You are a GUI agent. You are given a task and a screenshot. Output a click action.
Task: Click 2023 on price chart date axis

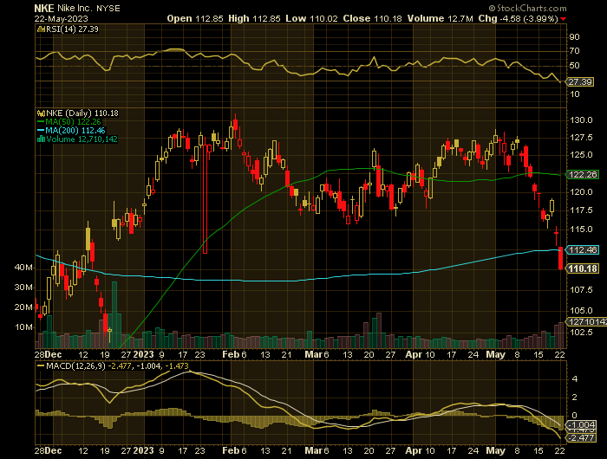tap(143, 354)
